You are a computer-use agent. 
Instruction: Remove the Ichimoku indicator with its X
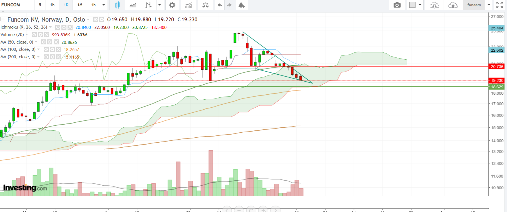point(70,27)
